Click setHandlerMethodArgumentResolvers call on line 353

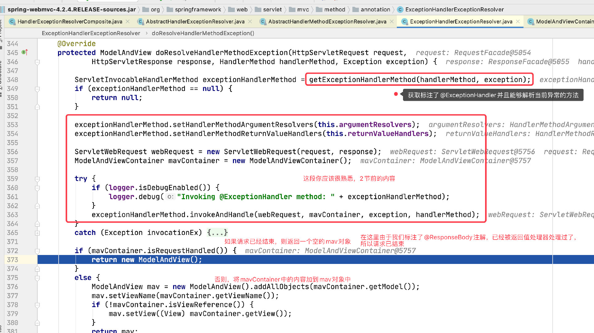[x=243, y=125]
